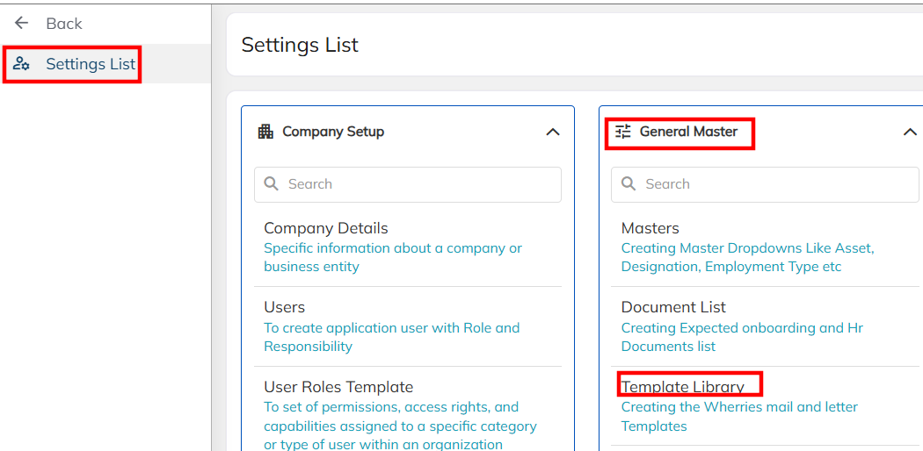Image resolution: width=923 pixels, height=451 pixels.
Task: Click the Company Setup section header
Action: (333, 132)
